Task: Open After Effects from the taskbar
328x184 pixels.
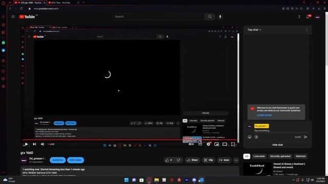Action: tap(187, 180)
